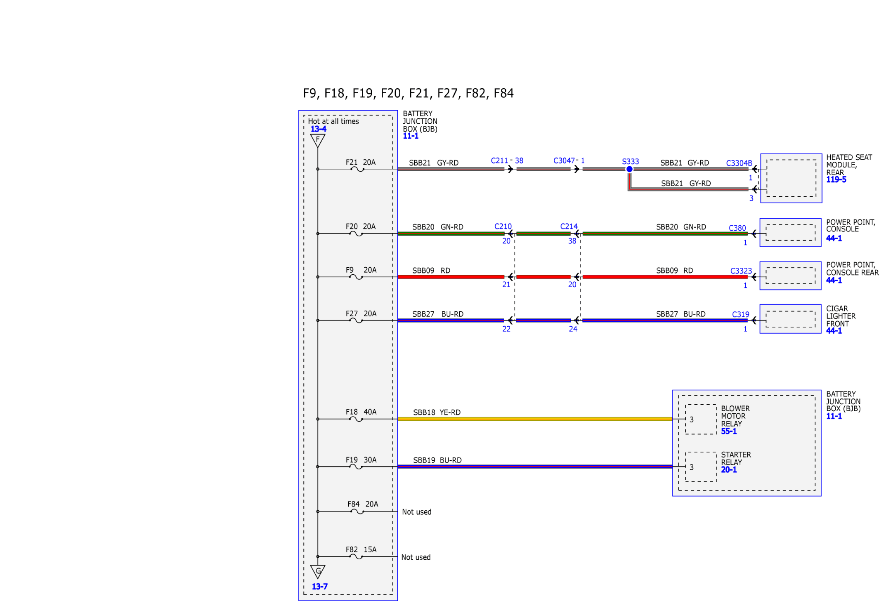The width and height of the screenshot is (879, 601).
Task: Open the 13-4 power distribution link
Action: (318, 129)
